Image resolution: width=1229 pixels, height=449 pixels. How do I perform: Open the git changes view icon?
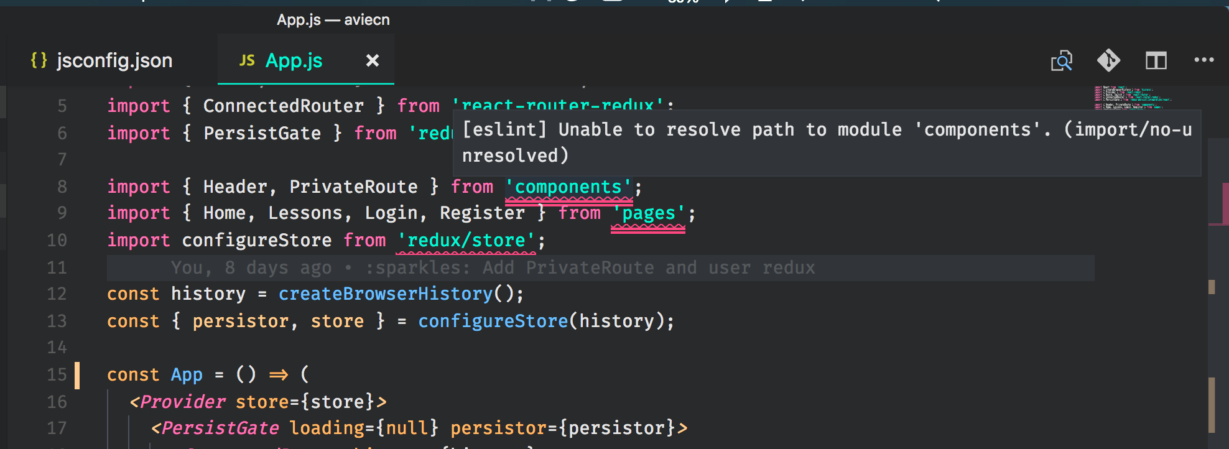(1109, 60)
